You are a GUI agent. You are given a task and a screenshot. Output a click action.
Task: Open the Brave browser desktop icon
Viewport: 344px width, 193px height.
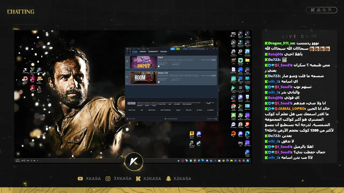248,124
